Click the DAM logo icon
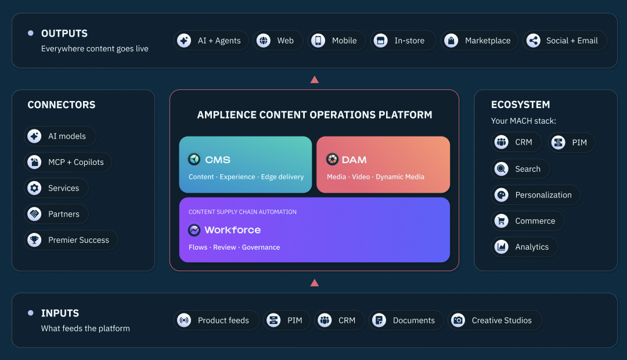Viewport: 627px width, 360px height. (x=332, y=159)
